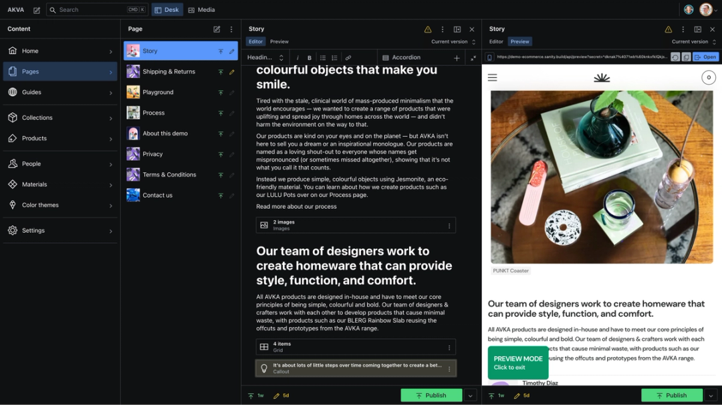Open the preview URL in a new tab
722x405 pixels.
coord(705,57)
